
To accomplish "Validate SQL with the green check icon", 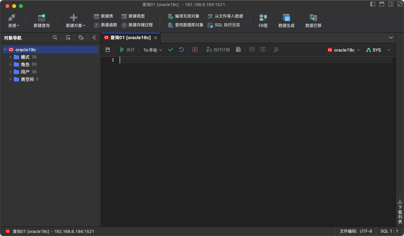I will pos(170,50).
